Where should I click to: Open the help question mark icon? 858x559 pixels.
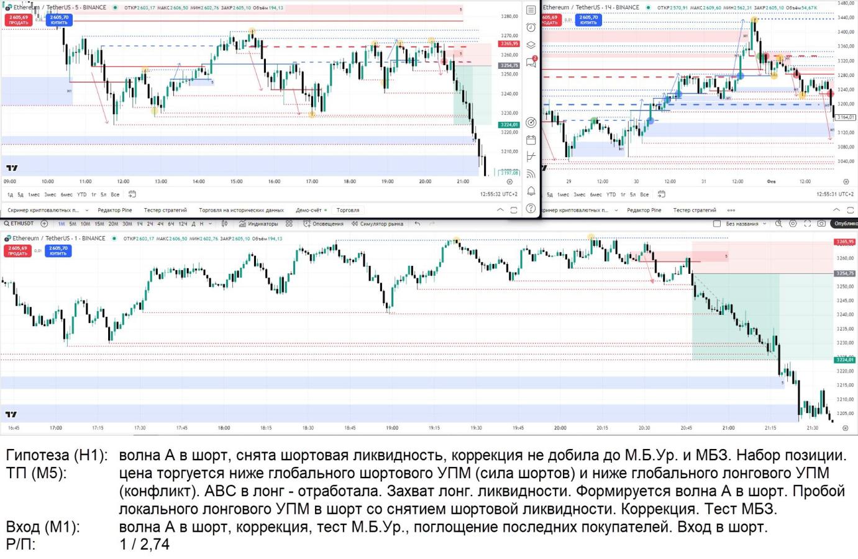(531, 209)
